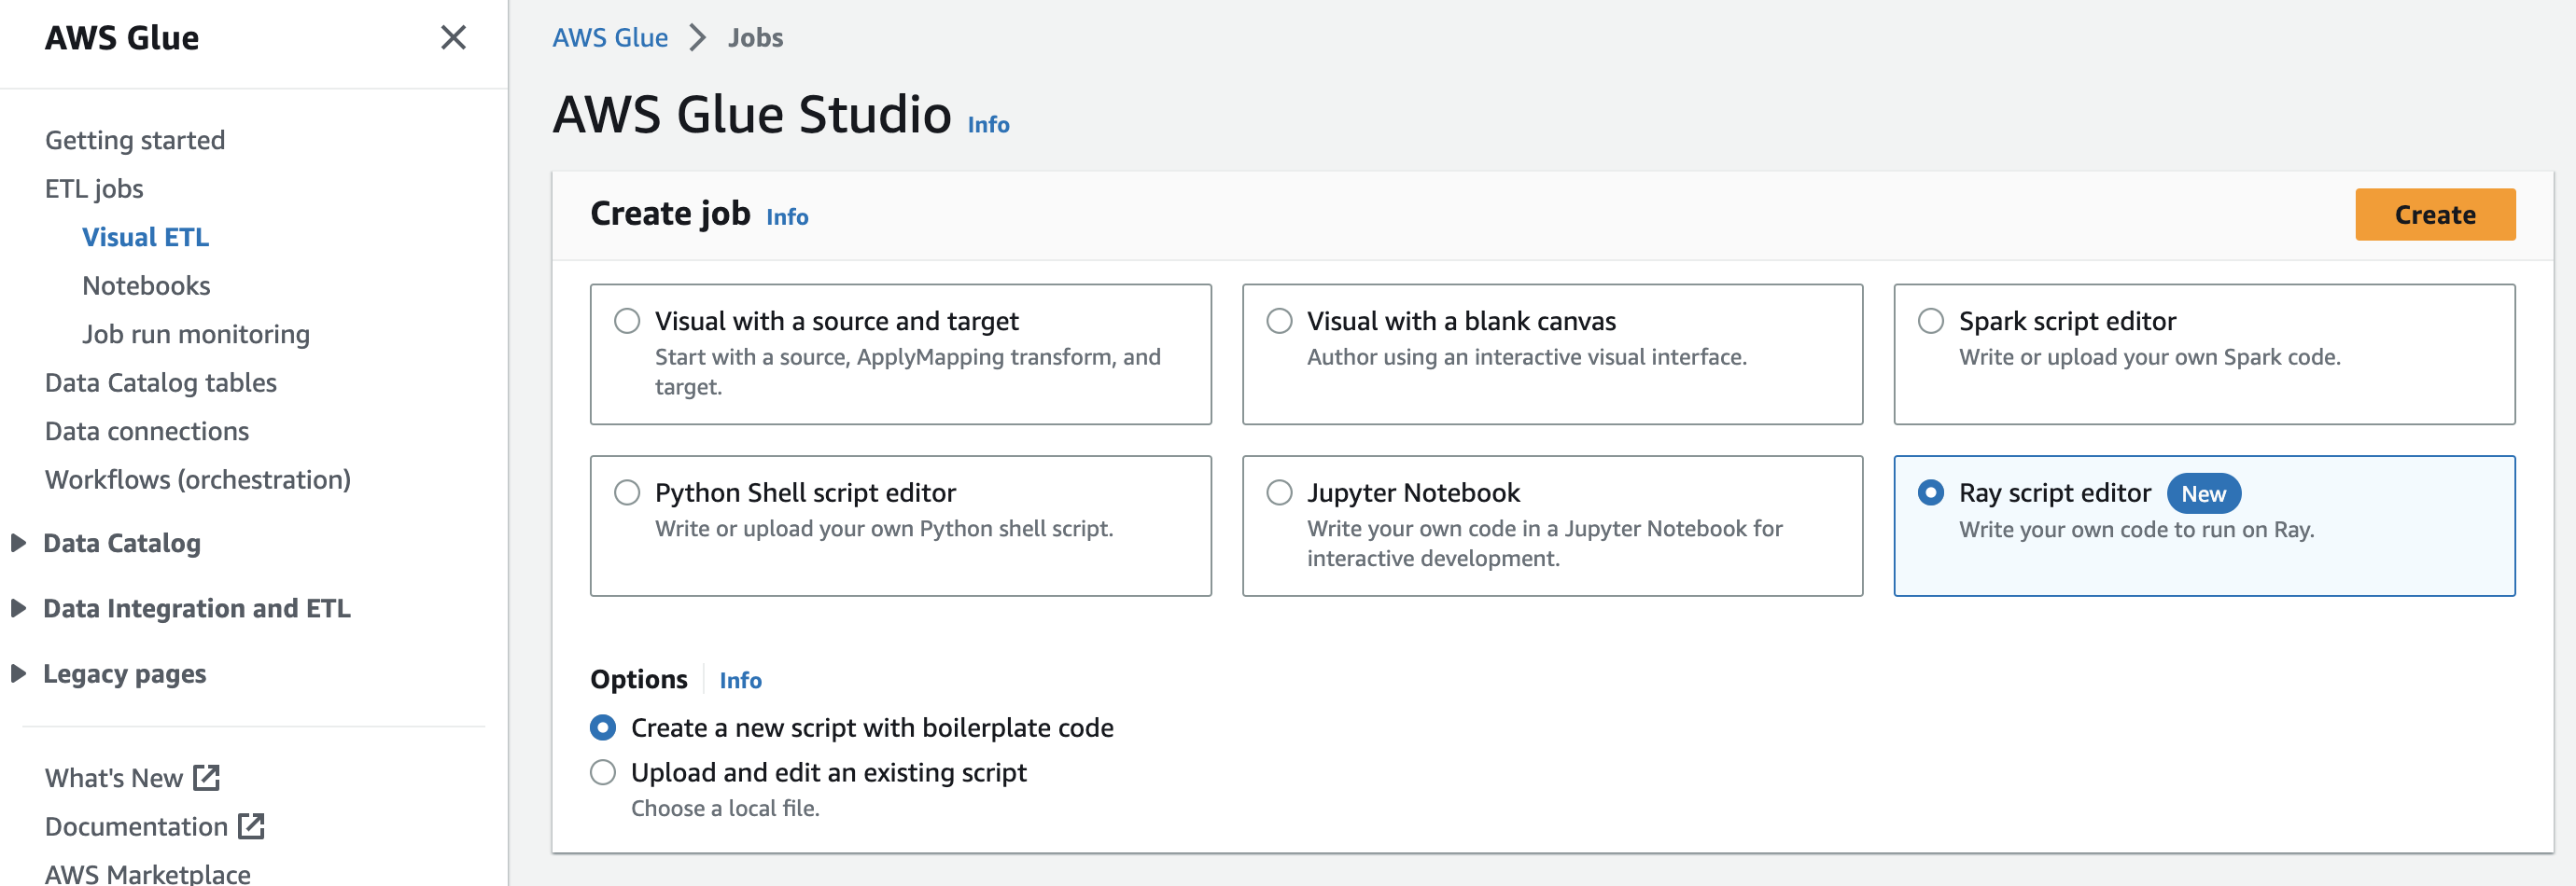Expand the Data Catalog section
Image resolution: width=2576 pixels, height=886 pixels.
pyautogui.click(x=18, y=543)
